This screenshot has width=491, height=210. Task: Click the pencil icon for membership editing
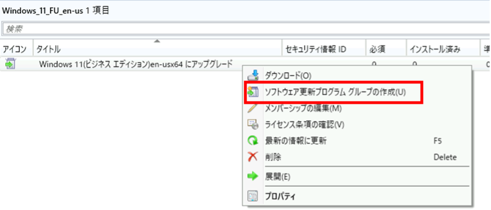(253, 108)
